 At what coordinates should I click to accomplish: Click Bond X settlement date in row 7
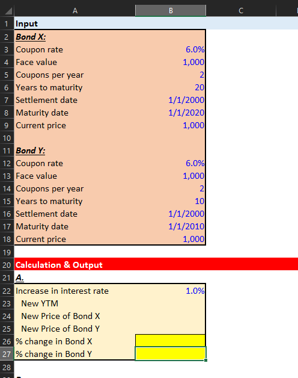(x=186, y=100)
